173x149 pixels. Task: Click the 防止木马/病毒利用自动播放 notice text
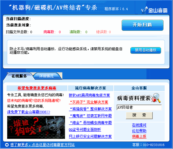[66, 51]
